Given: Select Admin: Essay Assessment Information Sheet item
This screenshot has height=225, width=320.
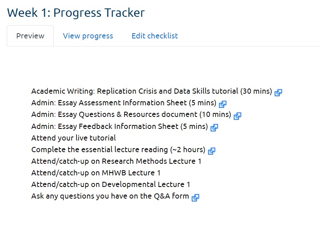Looking at the screenshot, I should pos(124,103).
